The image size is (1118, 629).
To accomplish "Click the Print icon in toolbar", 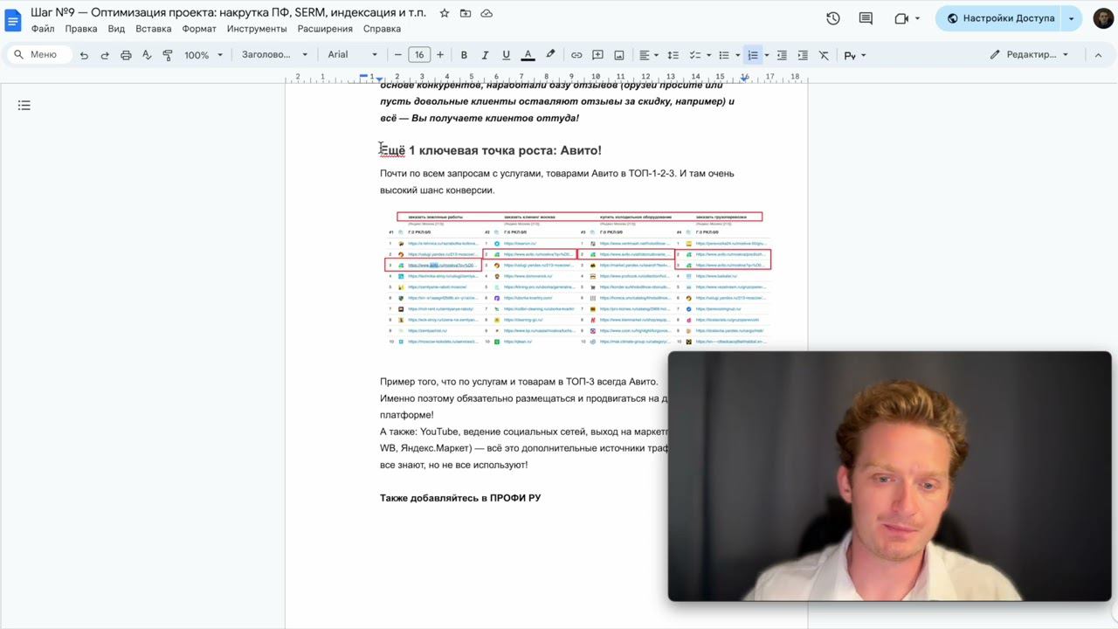I will (126, 55).
